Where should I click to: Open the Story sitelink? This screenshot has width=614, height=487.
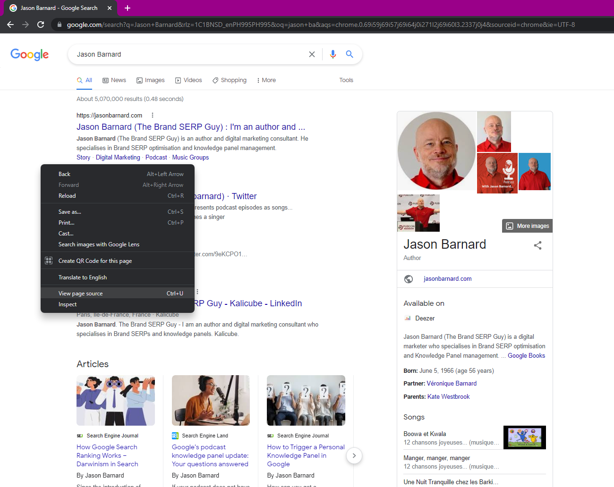coord(83,158)
